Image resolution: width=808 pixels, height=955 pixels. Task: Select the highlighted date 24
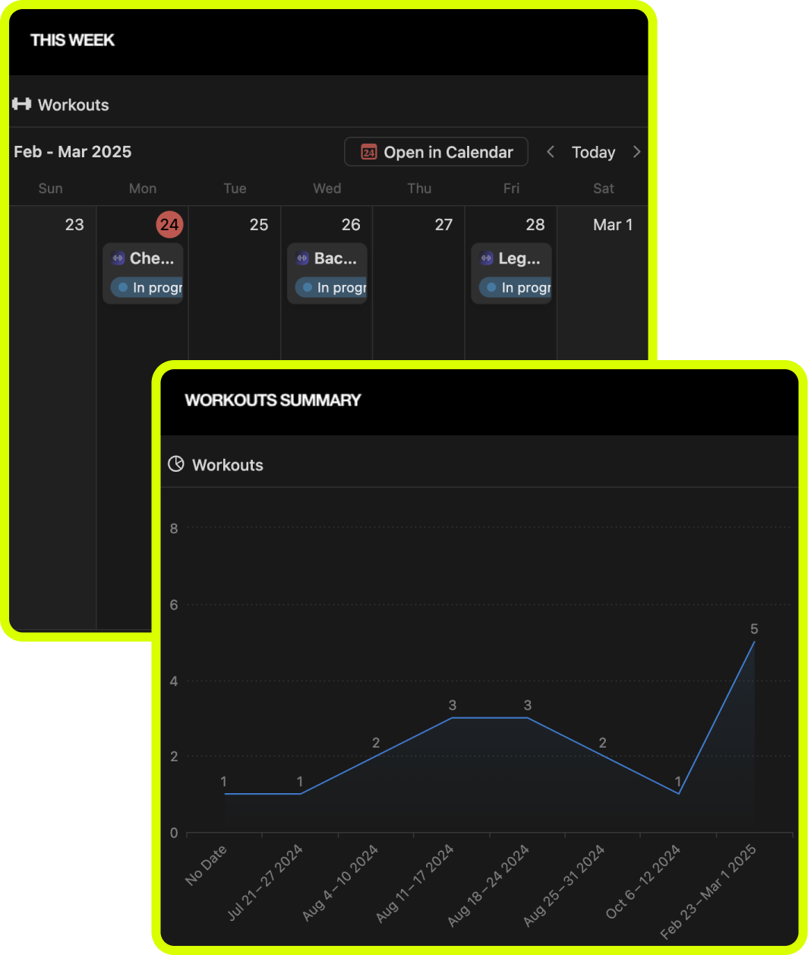170,225
